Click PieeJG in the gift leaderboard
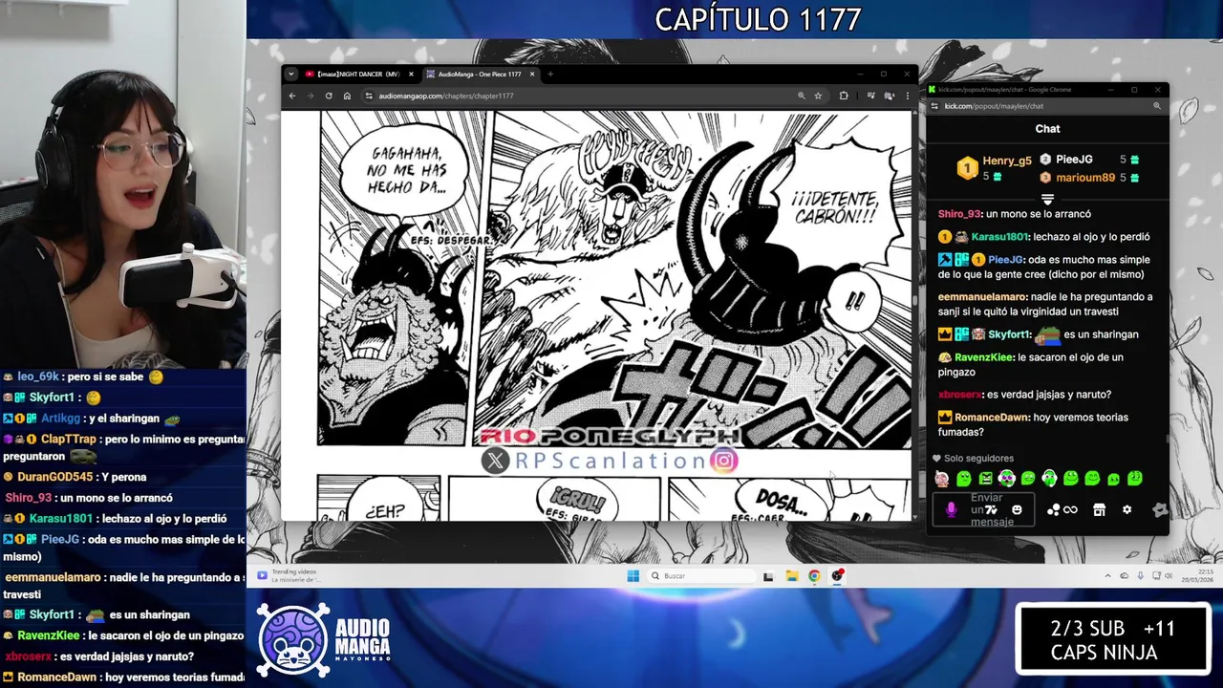 click(x=1074, y=160)
